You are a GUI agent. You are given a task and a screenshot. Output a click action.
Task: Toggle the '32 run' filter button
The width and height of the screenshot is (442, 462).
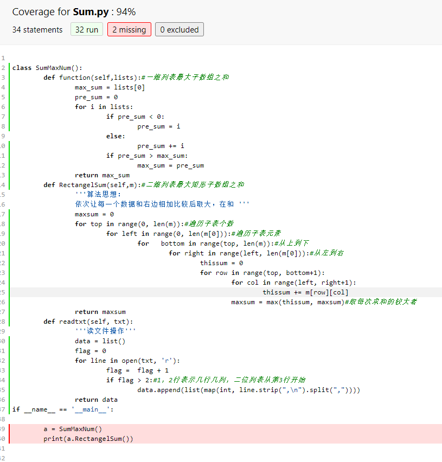click(87, 29)
